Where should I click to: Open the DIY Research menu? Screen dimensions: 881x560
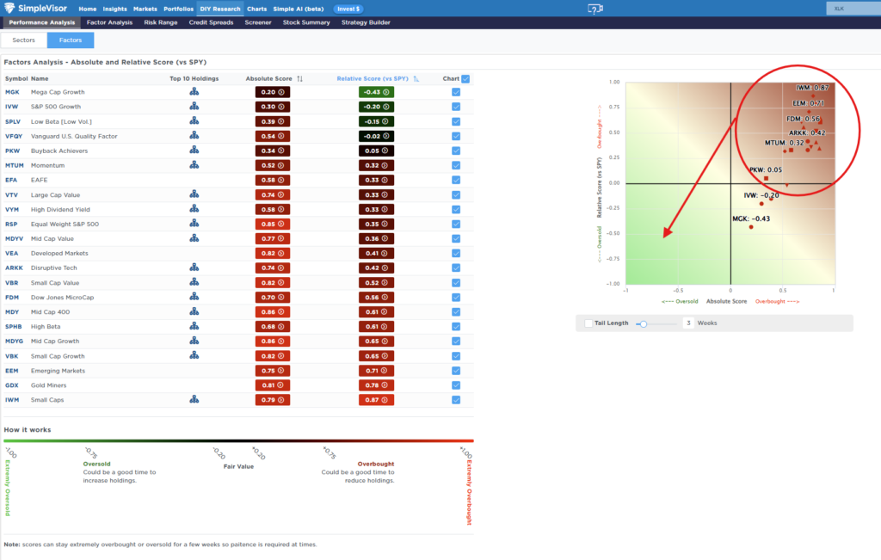[x=220, y=9]
